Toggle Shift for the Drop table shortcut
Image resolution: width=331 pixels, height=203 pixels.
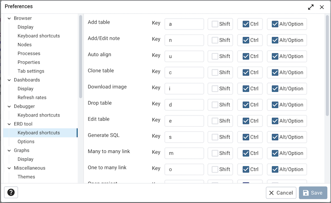[x=215, y=105]
